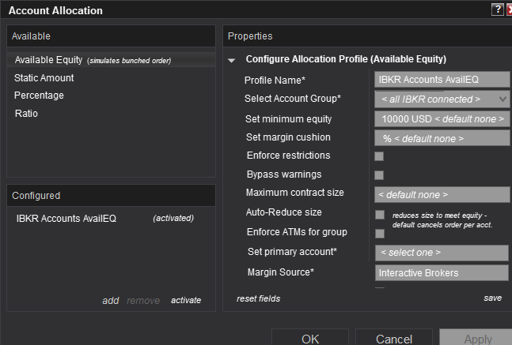Viewport: 512px width, 345px height.
Task: Select the IBKR Accounts AvailEQ configured profile
Action: (66, 219)
